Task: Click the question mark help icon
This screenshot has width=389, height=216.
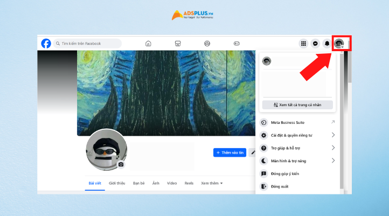Action: coord(263,148)
